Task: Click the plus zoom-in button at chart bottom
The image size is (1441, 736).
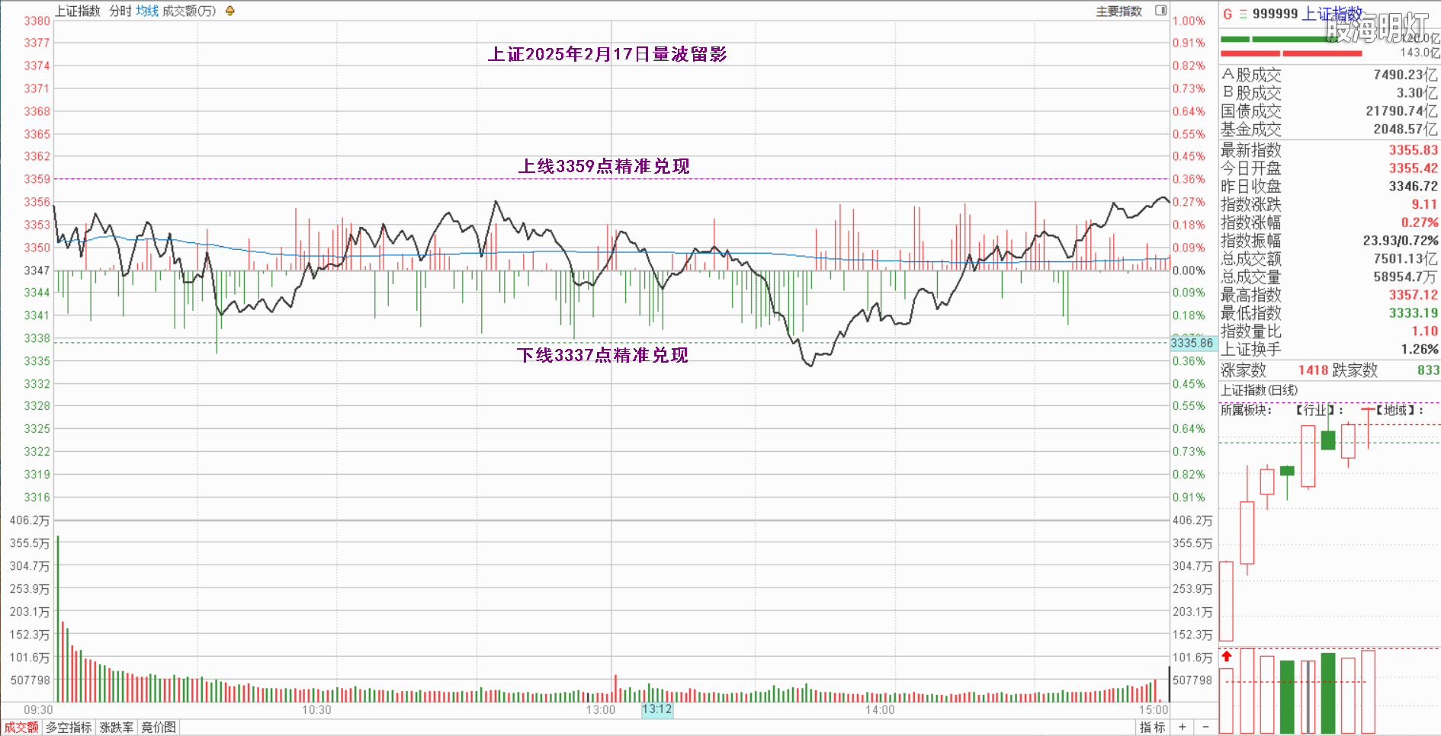Action: coord(1182,727)
